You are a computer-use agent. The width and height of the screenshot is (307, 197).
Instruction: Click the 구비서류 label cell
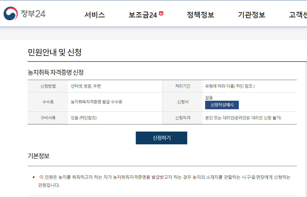pos(48,118)
